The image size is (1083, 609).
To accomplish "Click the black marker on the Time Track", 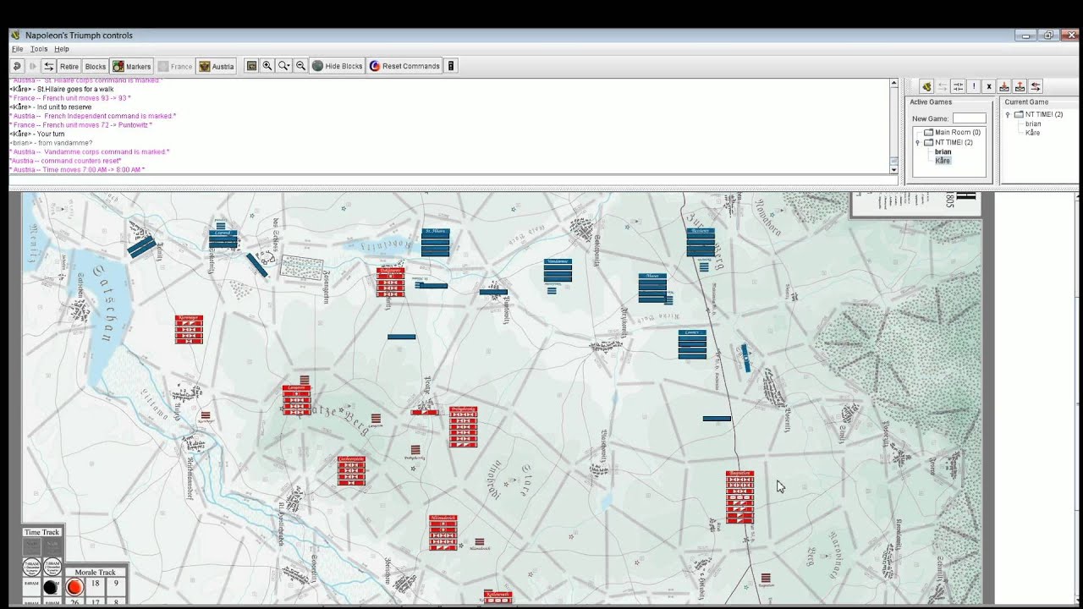I will pyautogui.click(x=51, y=587).
